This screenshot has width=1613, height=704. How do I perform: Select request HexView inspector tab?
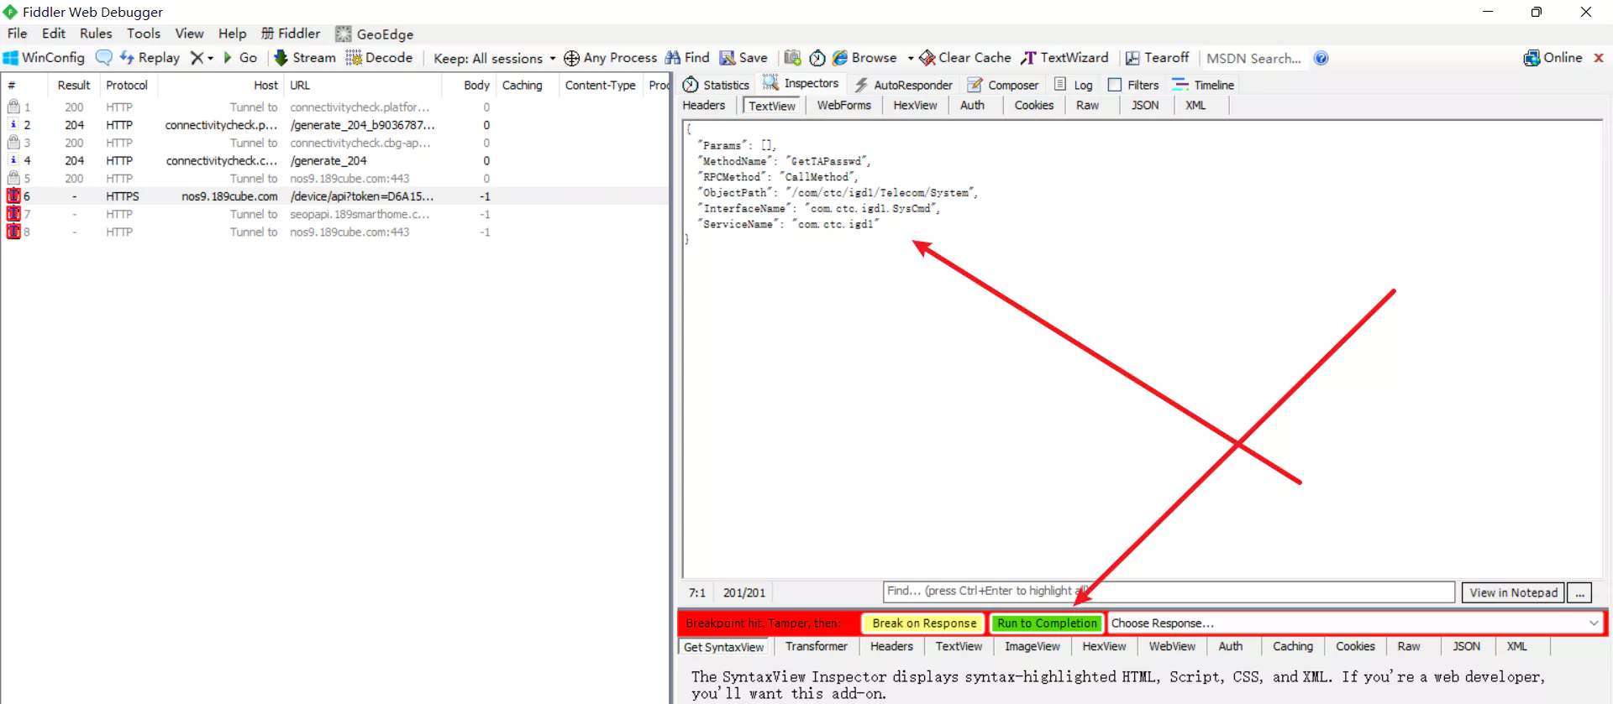pos(915,105)
